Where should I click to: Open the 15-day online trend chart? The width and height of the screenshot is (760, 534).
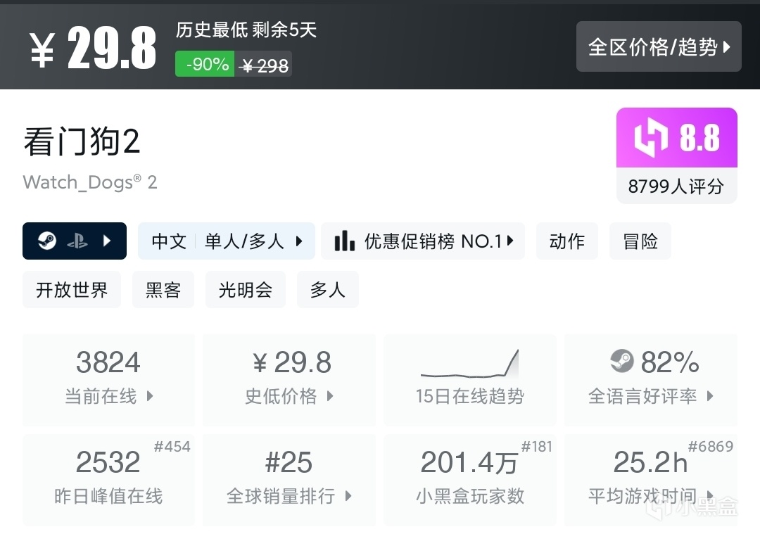point(469,380)
